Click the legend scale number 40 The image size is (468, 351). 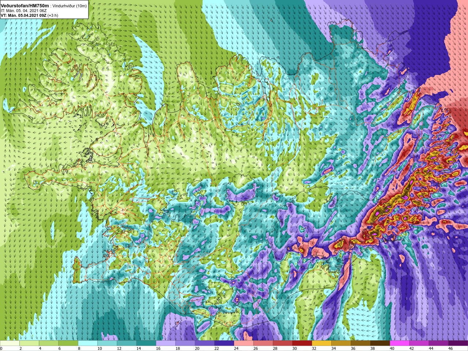click(x=392, y=348)
